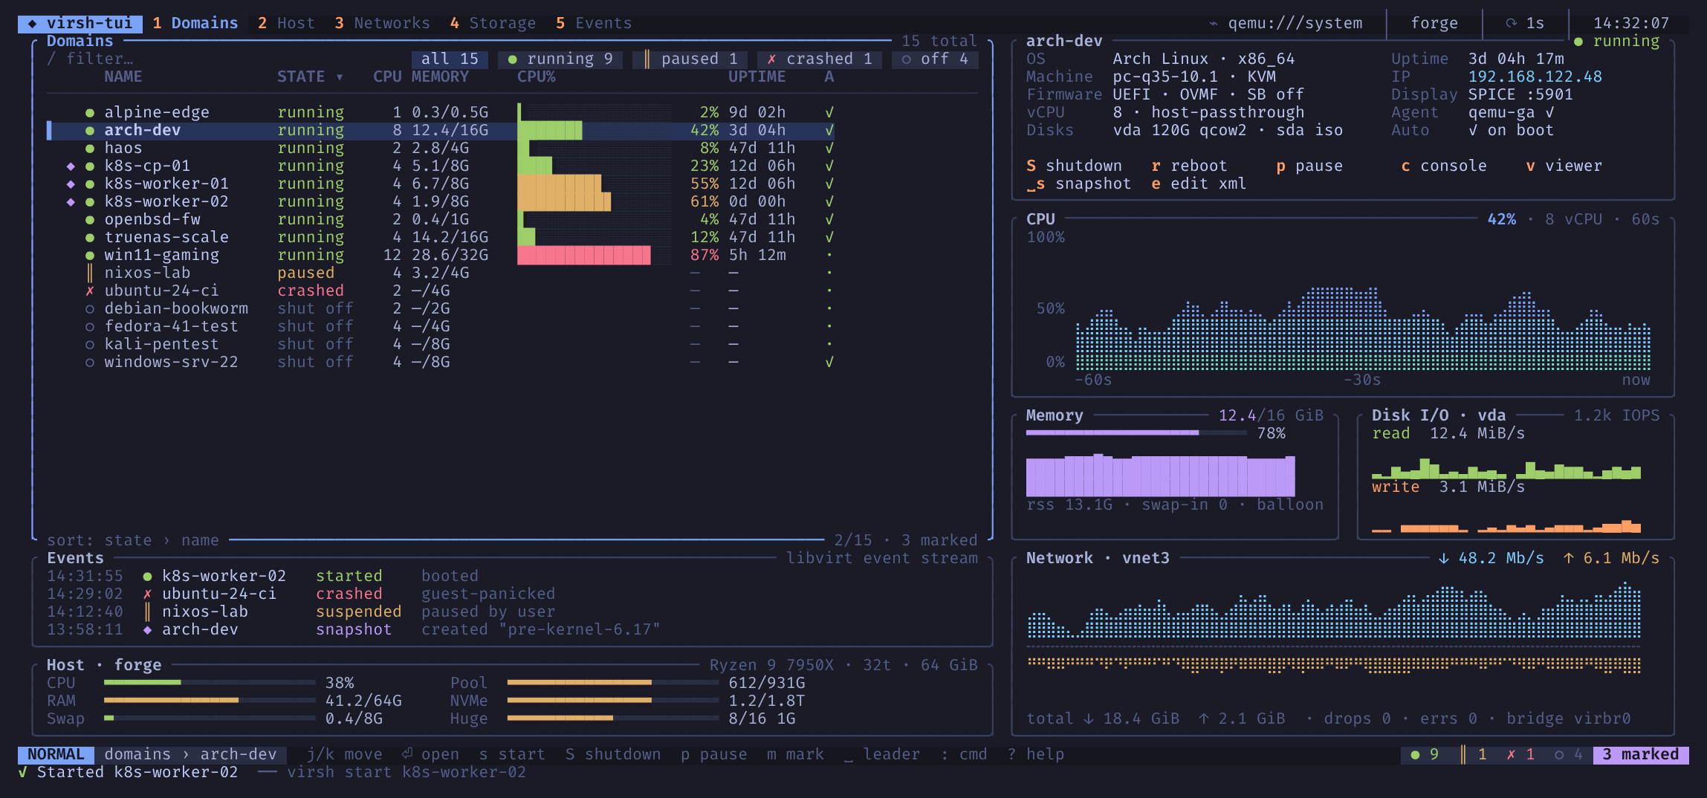Select the 'all 15' filter chip

450,59
